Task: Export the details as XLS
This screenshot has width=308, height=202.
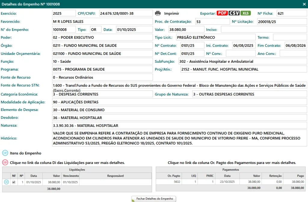Action: (245, 13)
